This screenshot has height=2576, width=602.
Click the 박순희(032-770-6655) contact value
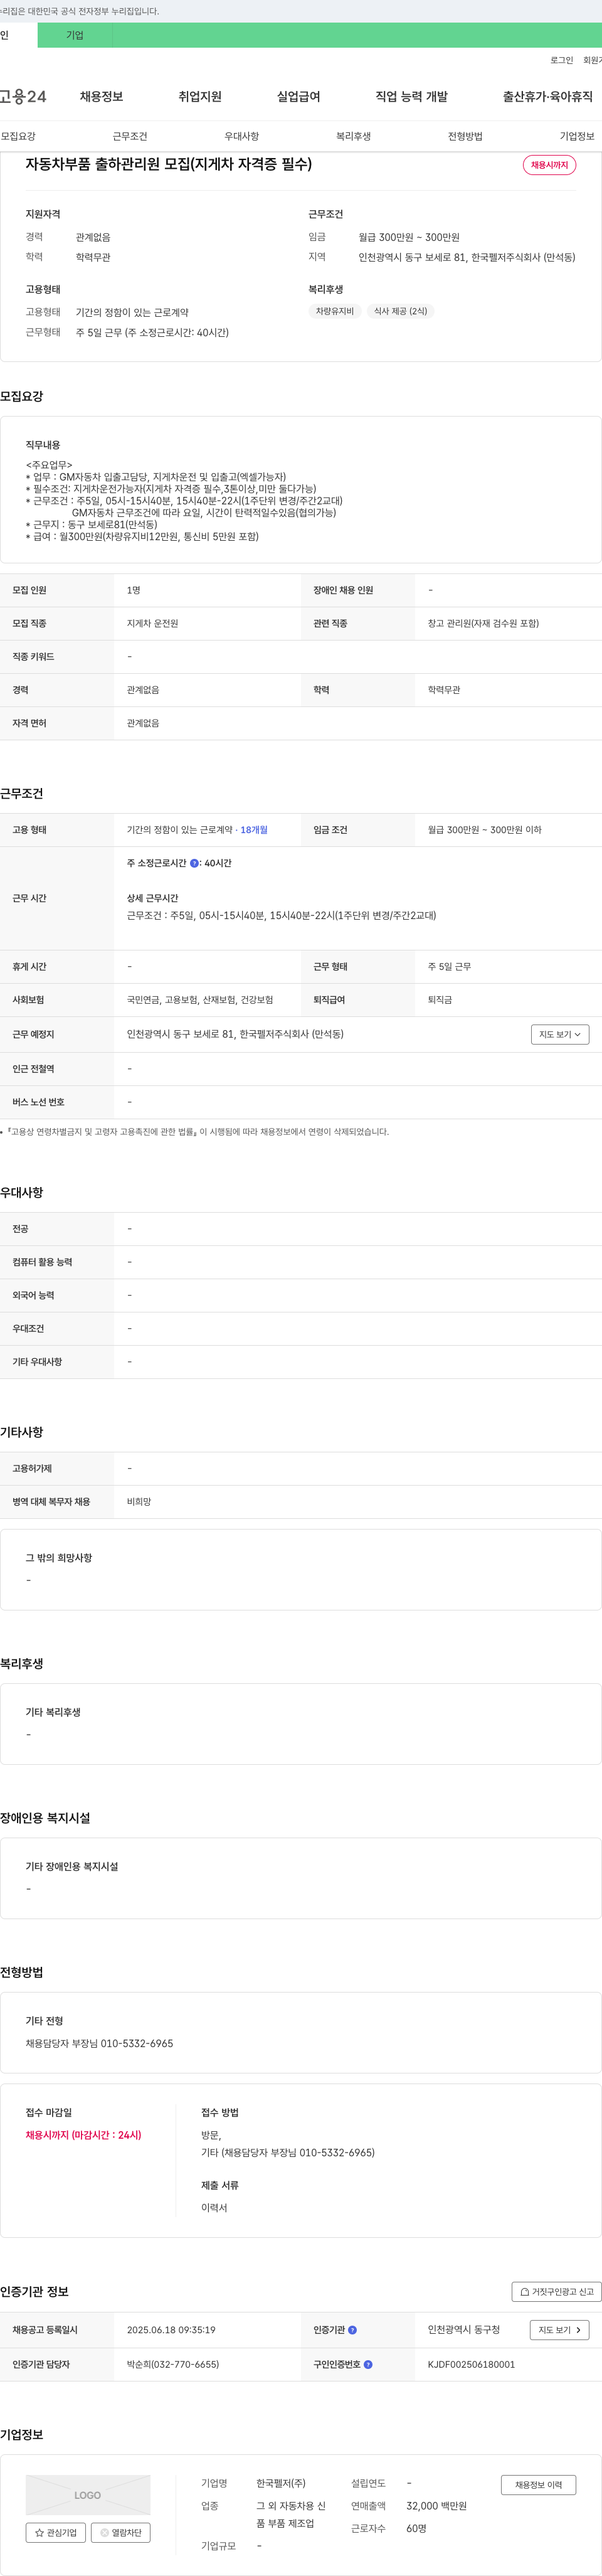click(x=173, y=2364)
